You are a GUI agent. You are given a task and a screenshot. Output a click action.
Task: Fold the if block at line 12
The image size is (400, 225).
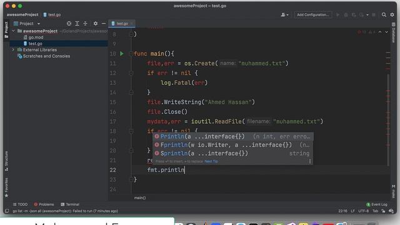131,73
